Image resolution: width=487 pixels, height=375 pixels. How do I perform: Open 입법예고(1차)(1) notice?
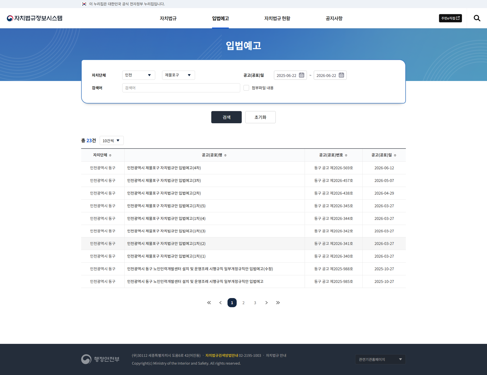click(166, 256)
